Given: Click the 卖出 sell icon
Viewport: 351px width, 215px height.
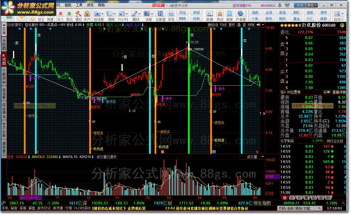Looking at the screenshot, I should pos(69,14).
